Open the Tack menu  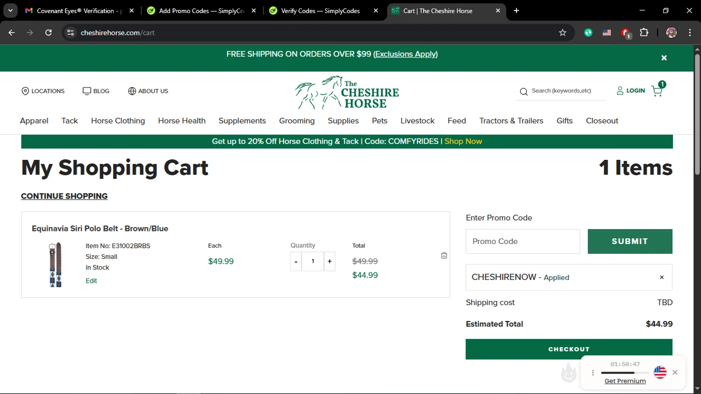coord(70,121)
